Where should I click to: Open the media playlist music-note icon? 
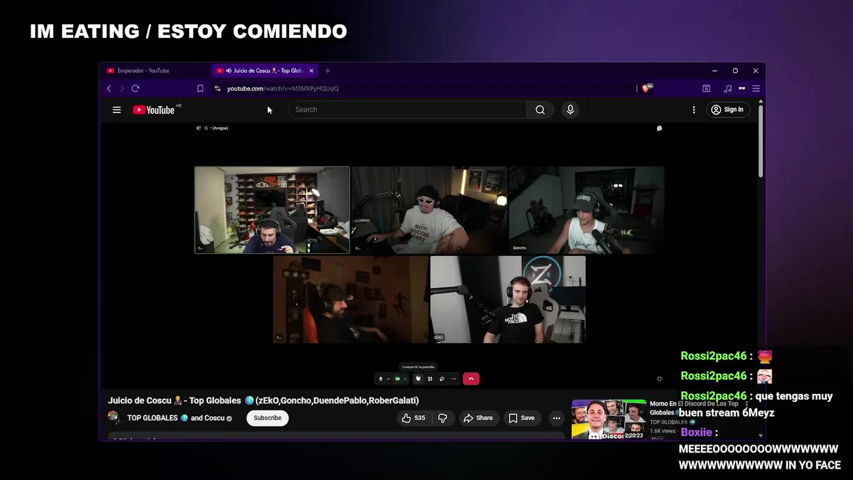point(728,88)
